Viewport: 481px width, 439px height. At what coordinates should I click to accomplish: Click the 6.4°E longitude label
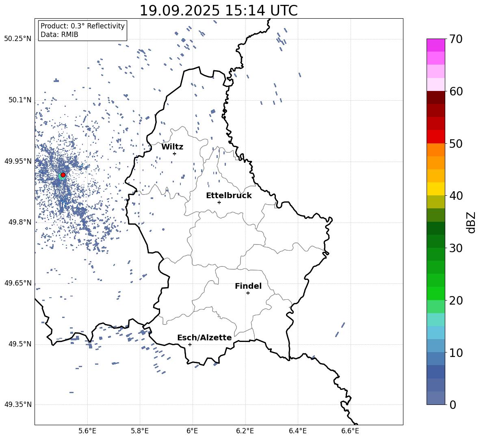(x=297, y=431)
